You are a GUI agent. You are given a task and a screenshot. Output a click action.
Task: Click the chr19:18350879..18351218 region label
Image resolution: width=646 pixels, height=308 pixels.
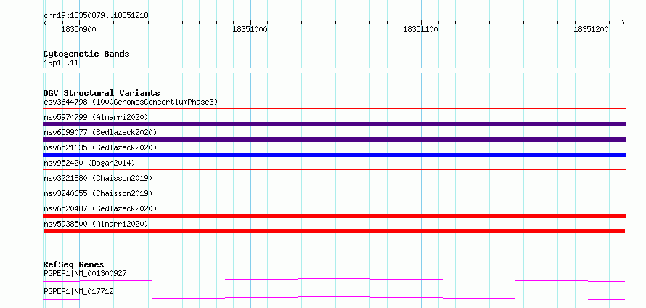[x=96, y=16]
